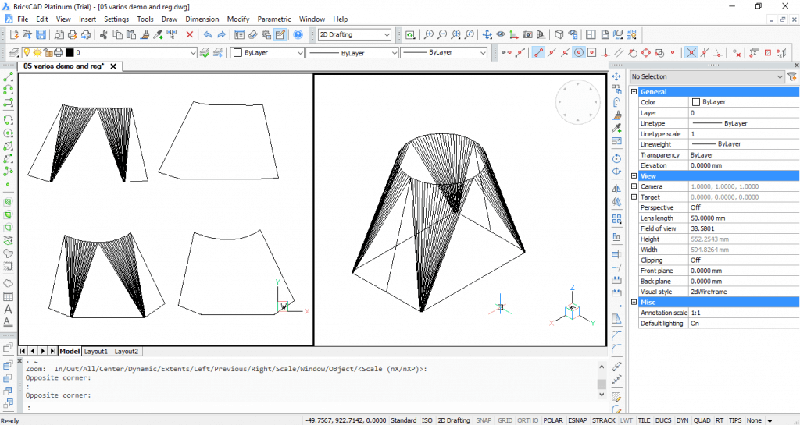The height and width of the screenshot is (425, 800).
Task: Toggle the Endpoint entity snap icon
Action: coord(538,52)
